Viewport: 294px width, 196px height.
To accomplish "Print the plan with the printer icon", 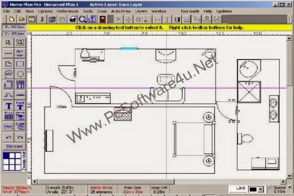I will pos(73,19).
